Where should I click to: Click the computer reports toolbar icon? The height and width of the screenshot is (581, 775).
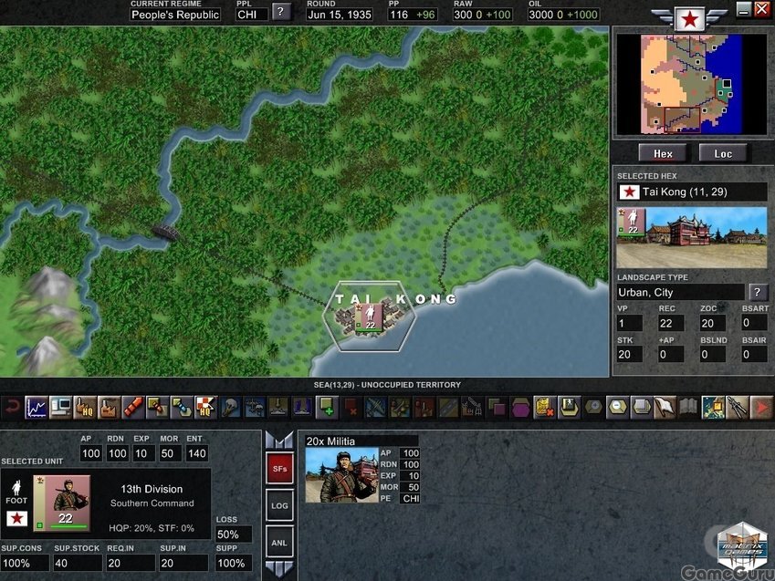pyautogui.click(x=60, y=408)
